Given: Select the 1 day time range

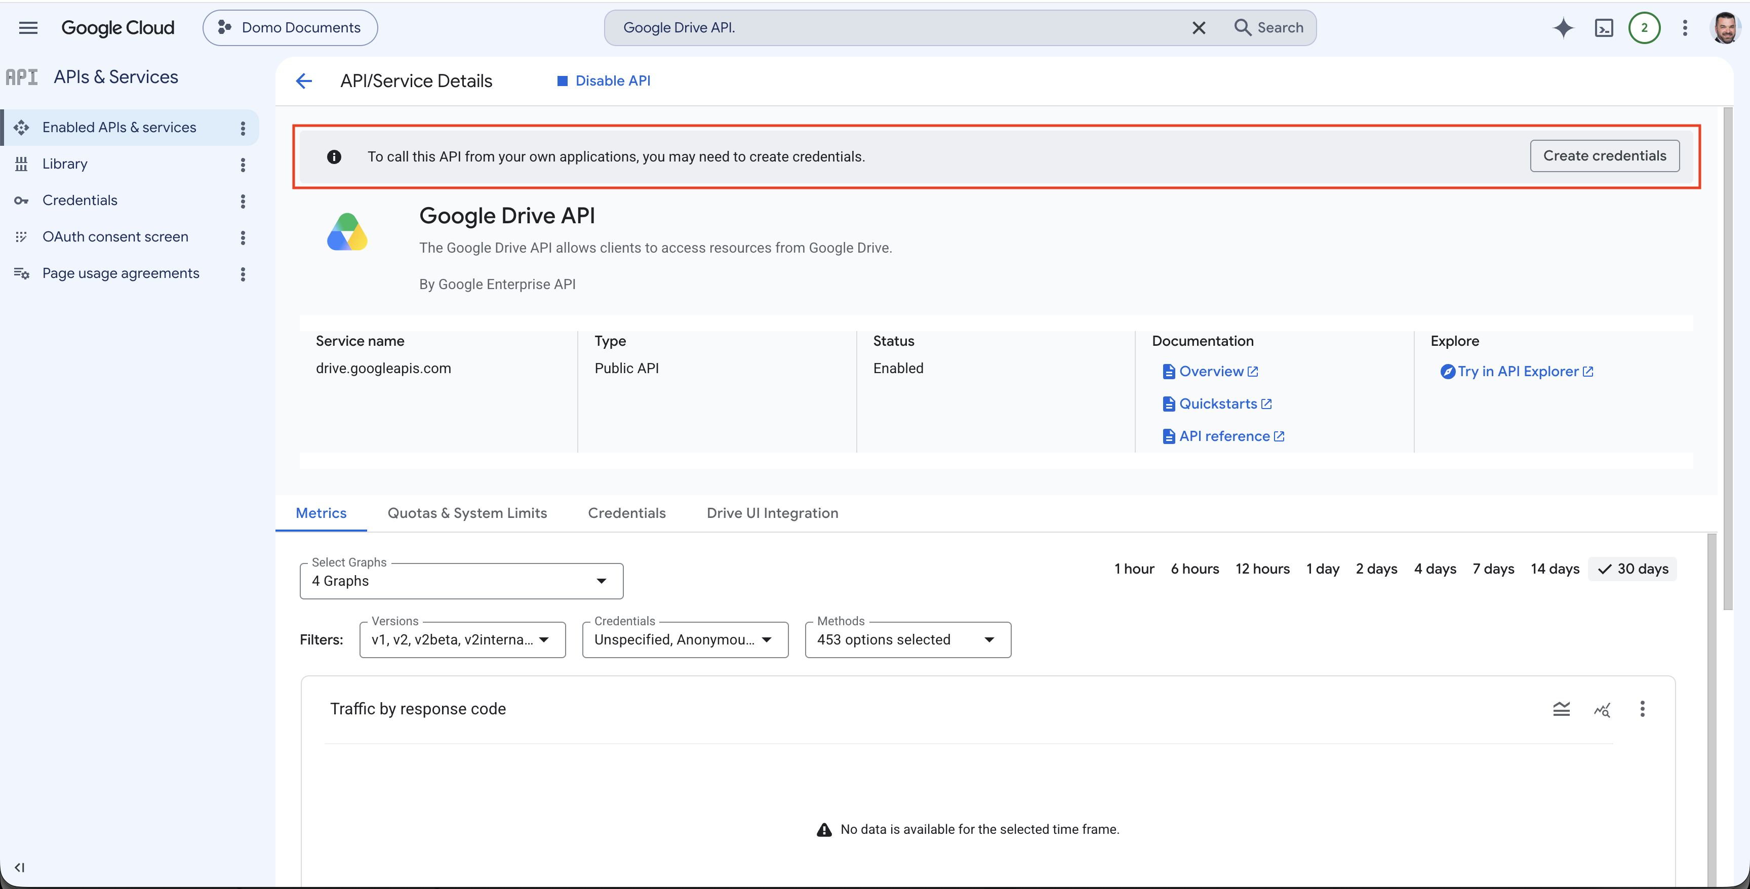Looking at the screenshot, I should tap(1323, 569).
